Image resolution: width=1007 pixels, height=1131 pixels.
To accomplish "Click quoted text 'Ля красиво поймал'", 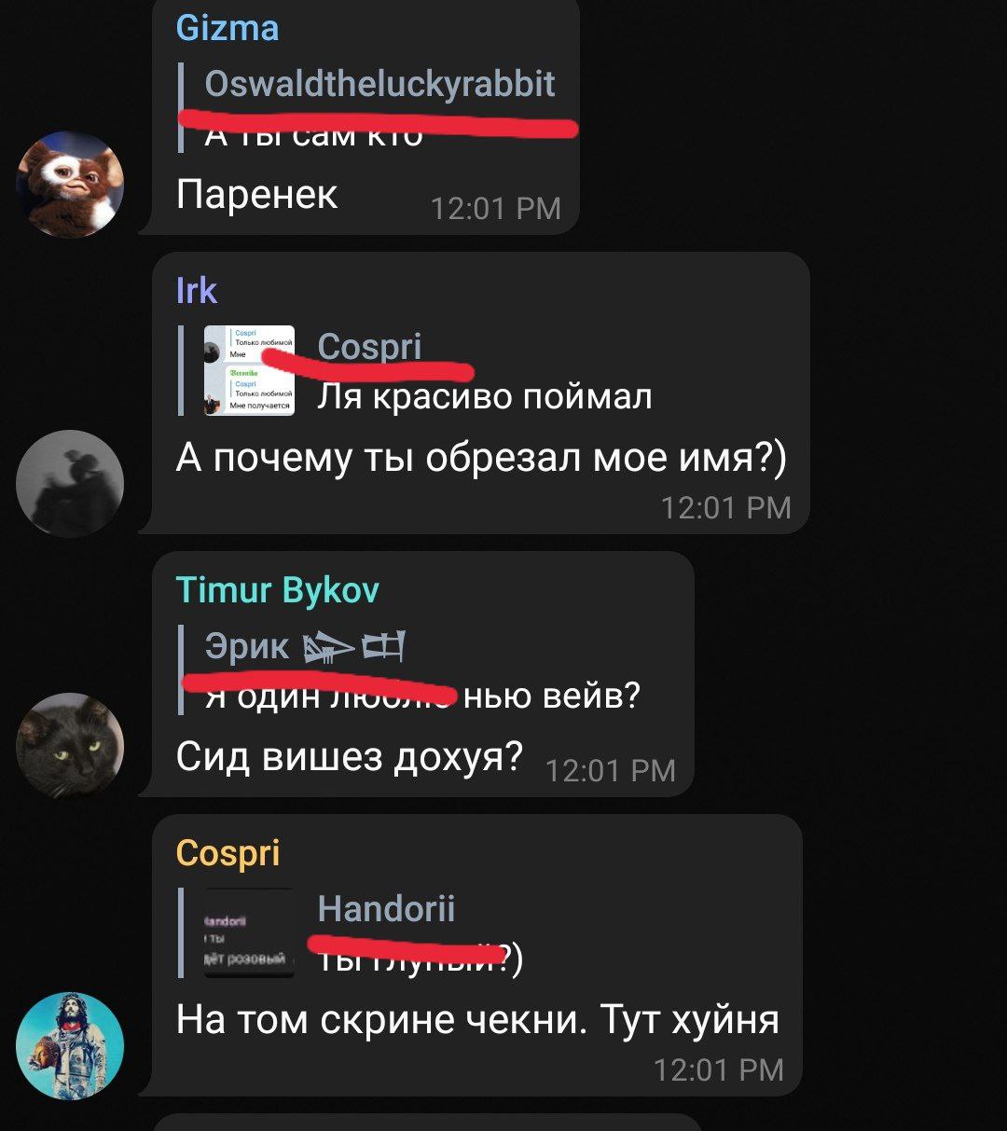I will point(485,396).
